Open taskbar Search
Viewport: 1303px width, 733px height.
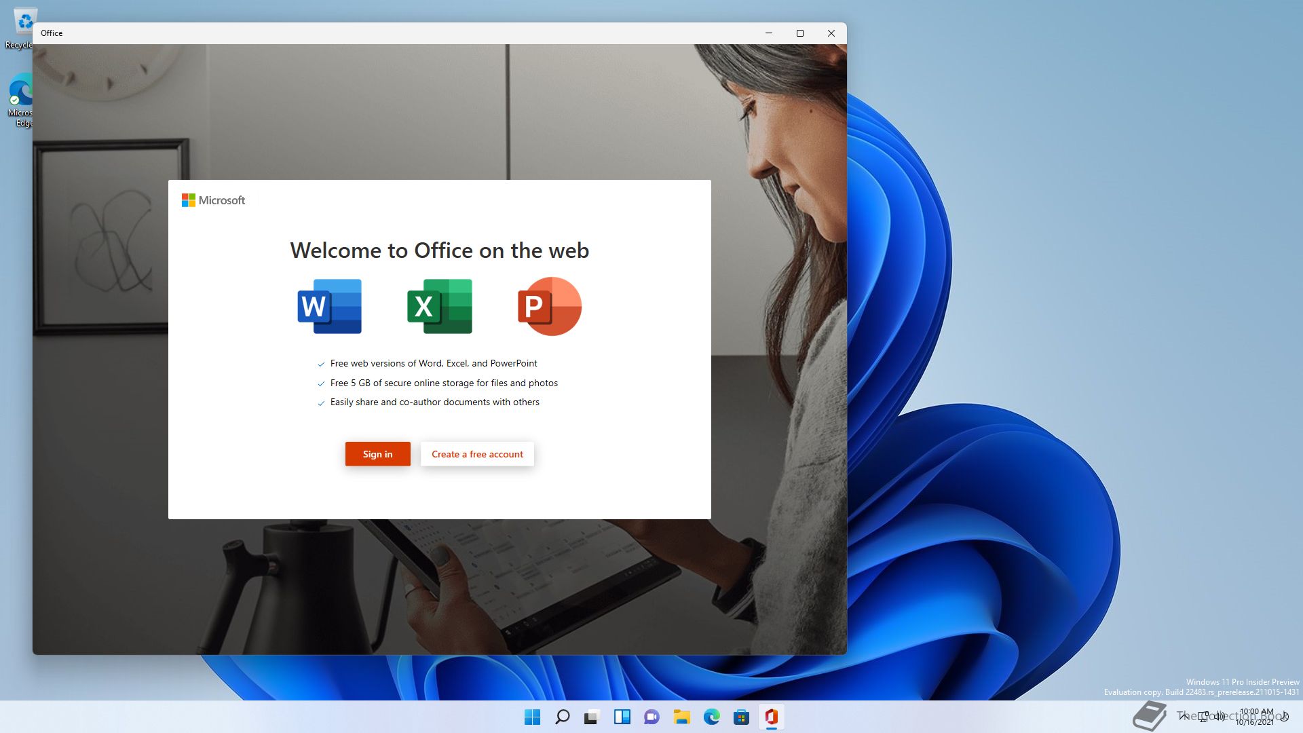pyautogui.click(x=563, y=717)
